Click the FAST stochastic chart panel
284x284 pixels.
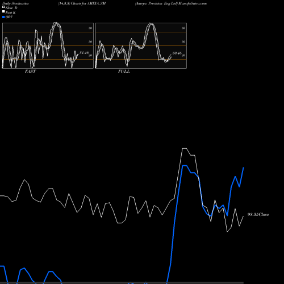click(x=48, y=45)
